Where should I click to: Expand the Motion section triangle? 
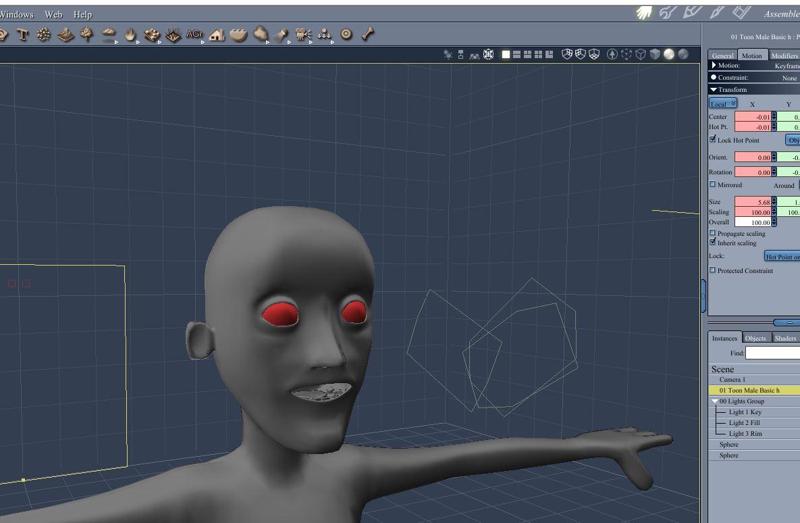coord(714,66)
